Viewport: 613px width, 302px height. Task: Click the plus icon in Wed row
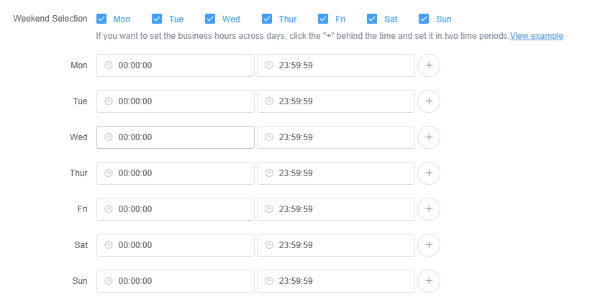429,137
